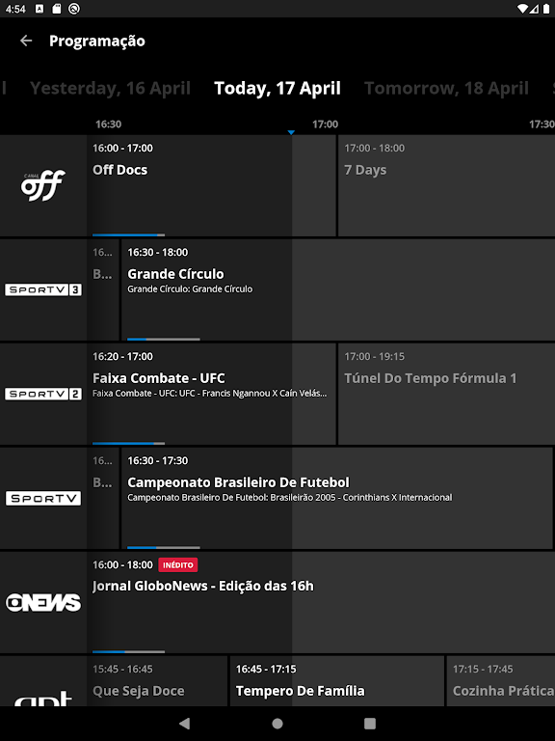The image size is (555, 741).
Task: Open the GNT channel logo
Action: tap(43, 699)
